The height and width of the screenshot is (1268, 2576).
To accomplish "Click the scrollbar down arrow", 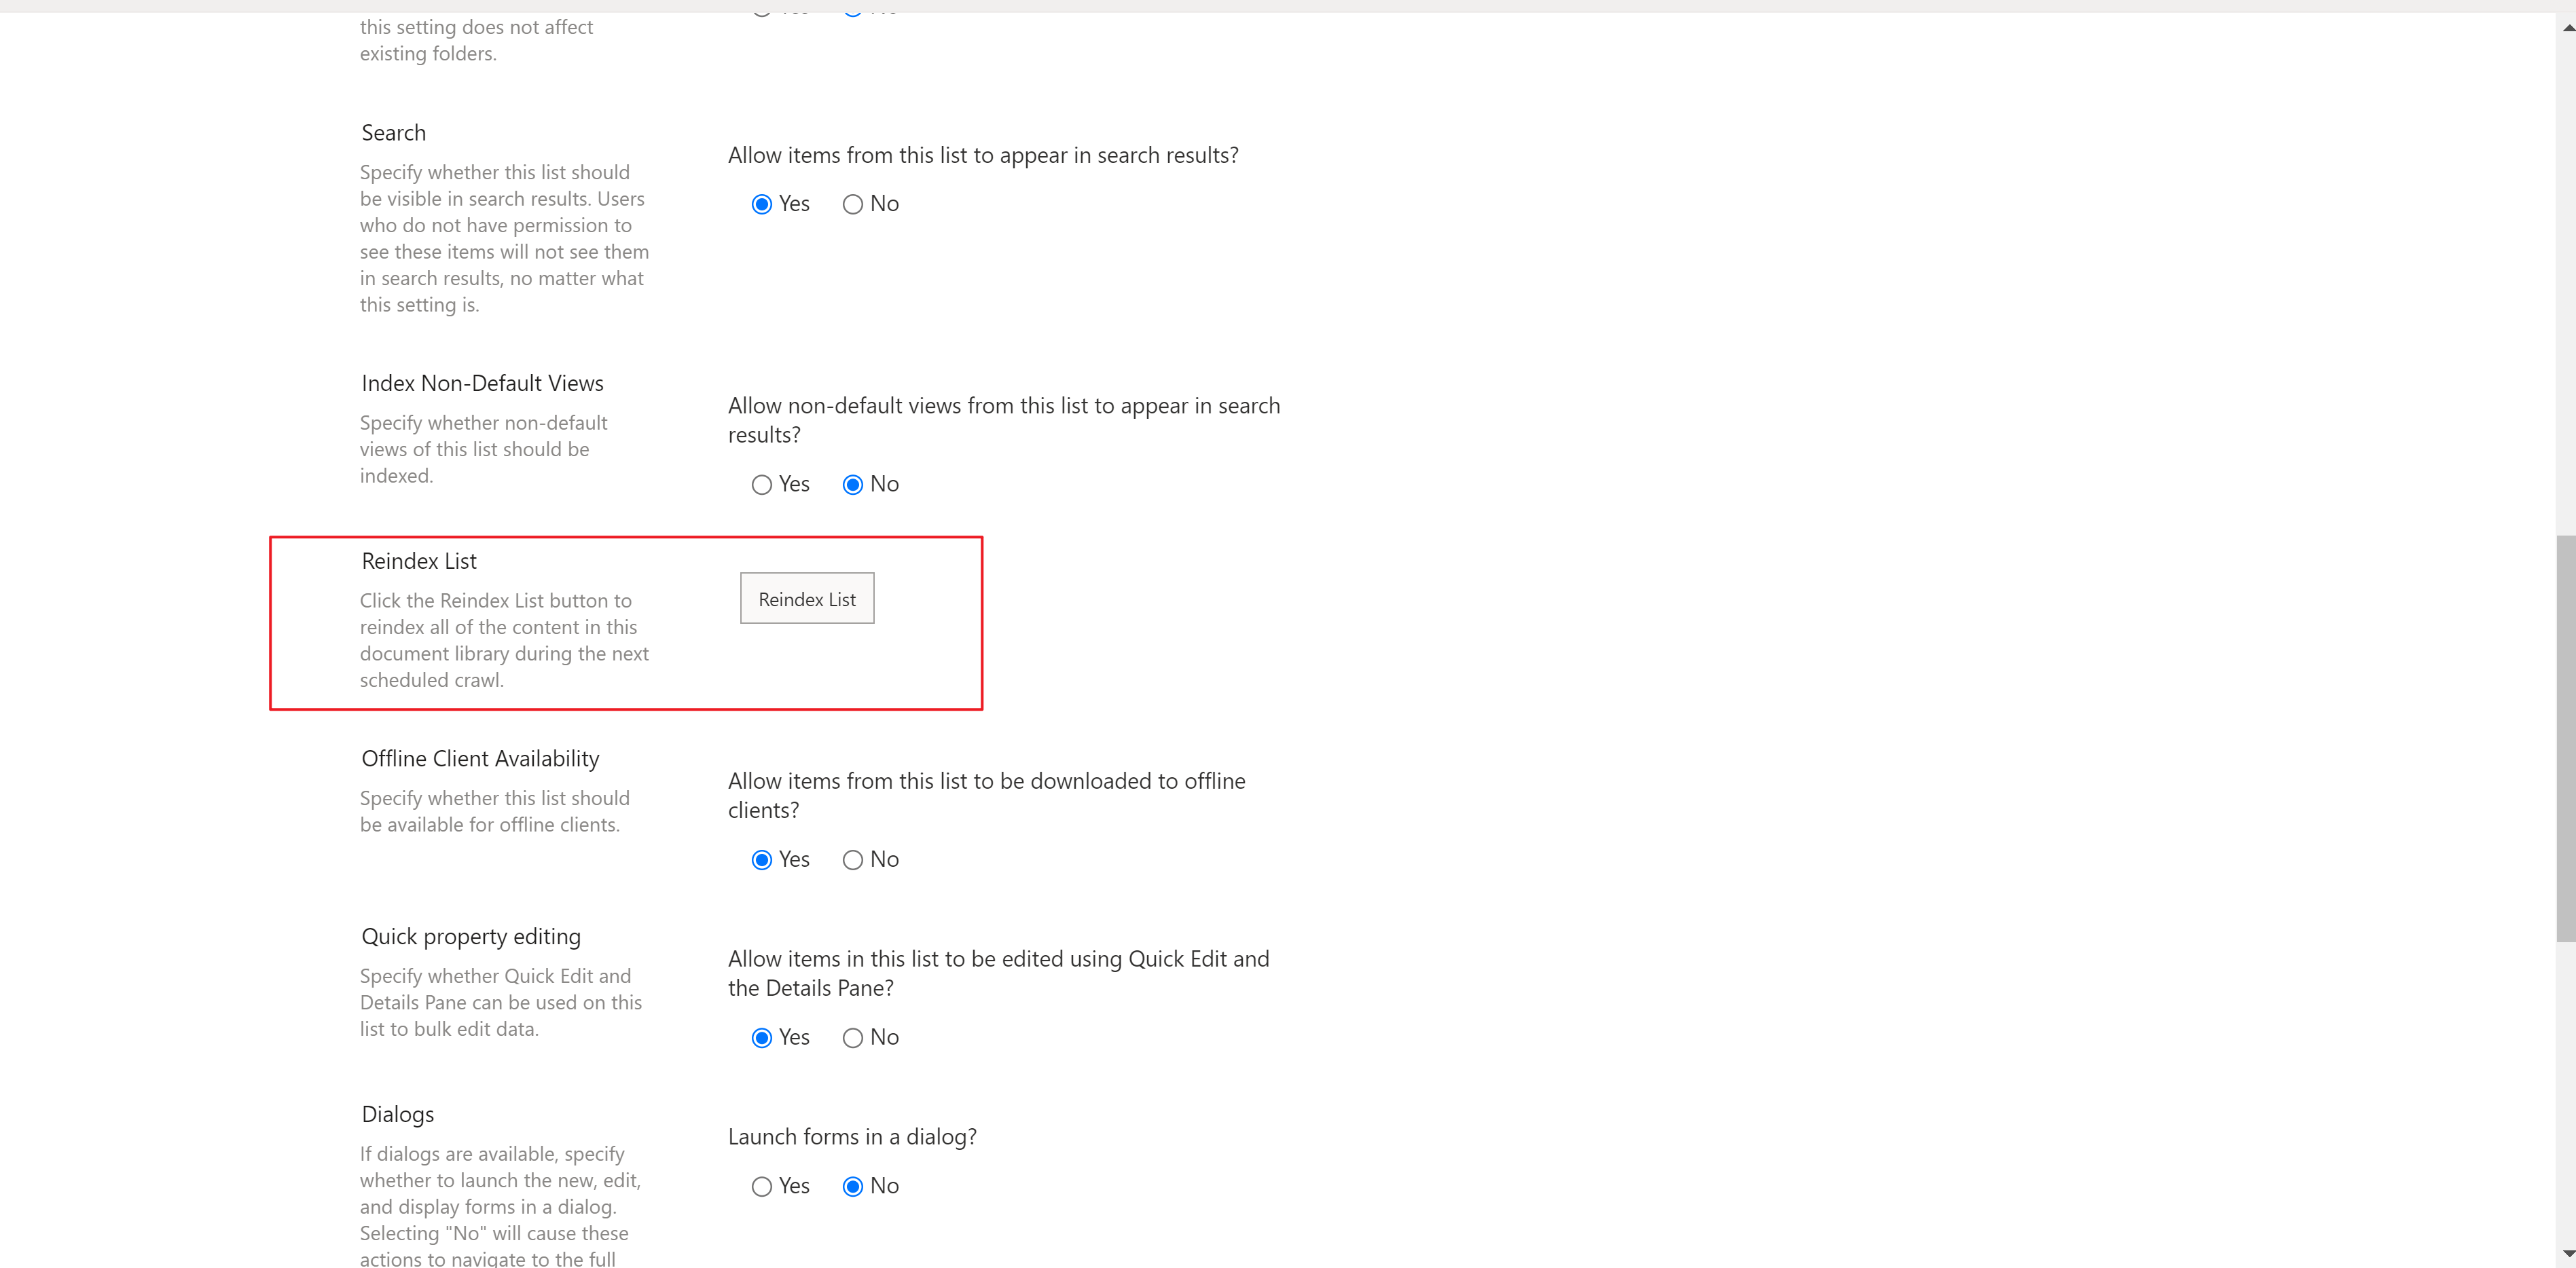I will tap(2567, 1253).
